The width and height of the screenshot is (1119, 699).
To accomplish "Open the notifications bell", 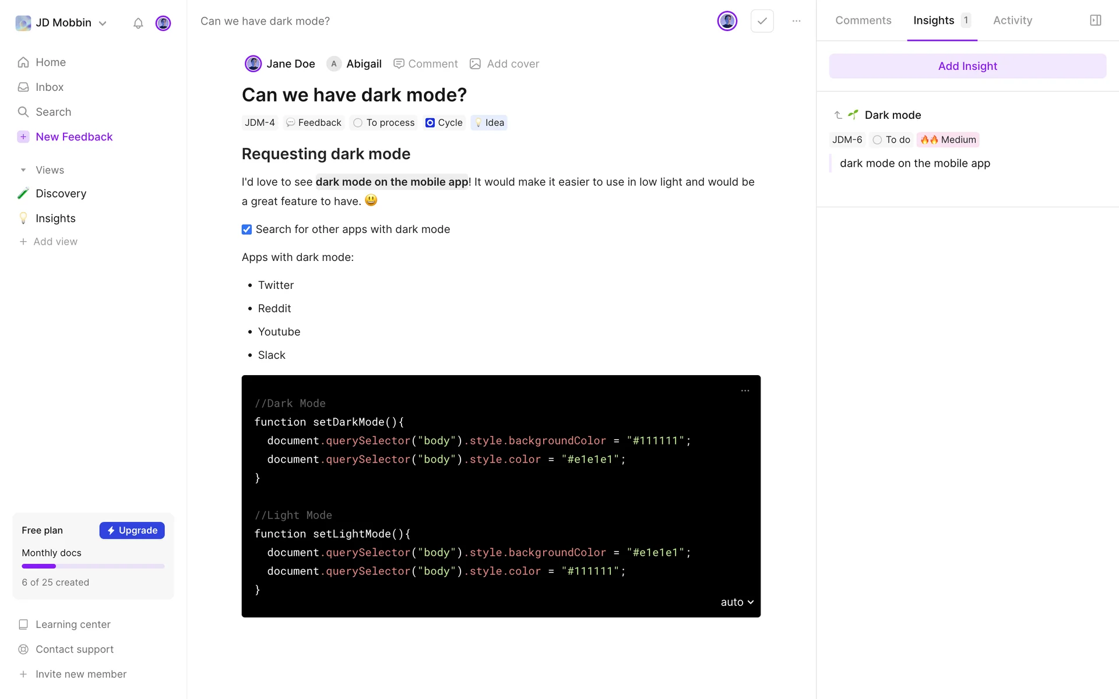I will click(138, 23).
